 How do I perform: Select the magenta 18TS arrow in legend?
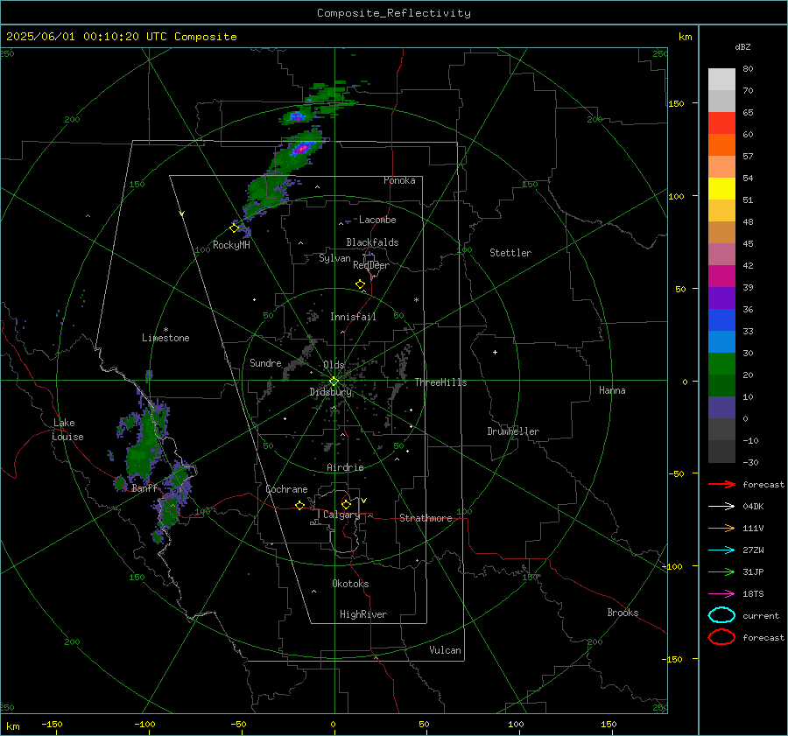tap(721, 594)
